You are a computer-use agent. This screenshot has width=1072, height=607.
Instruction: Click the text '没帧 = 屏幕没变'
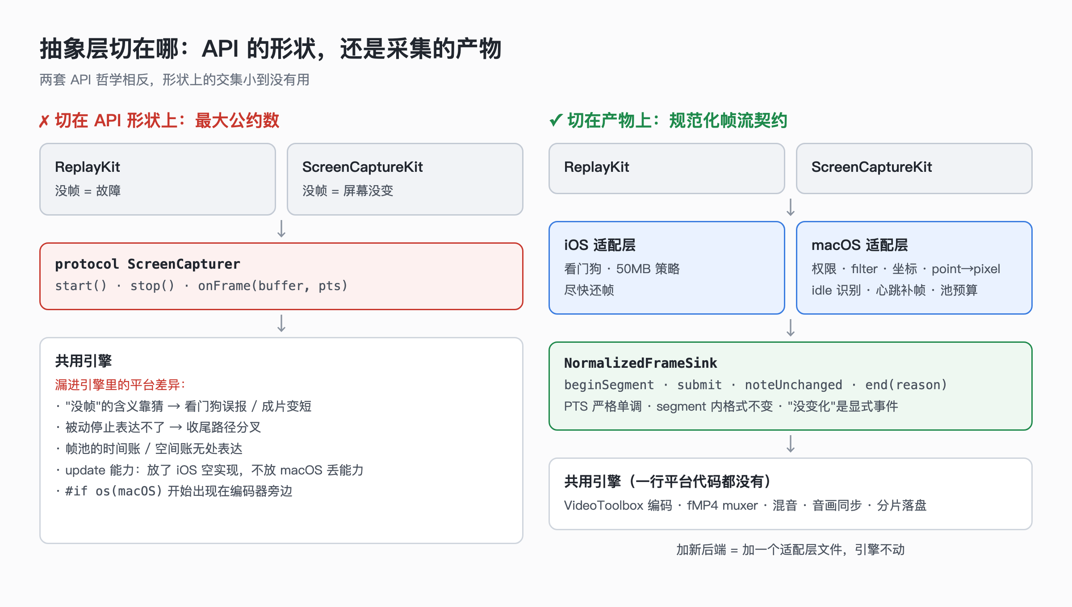coord(348,191)
